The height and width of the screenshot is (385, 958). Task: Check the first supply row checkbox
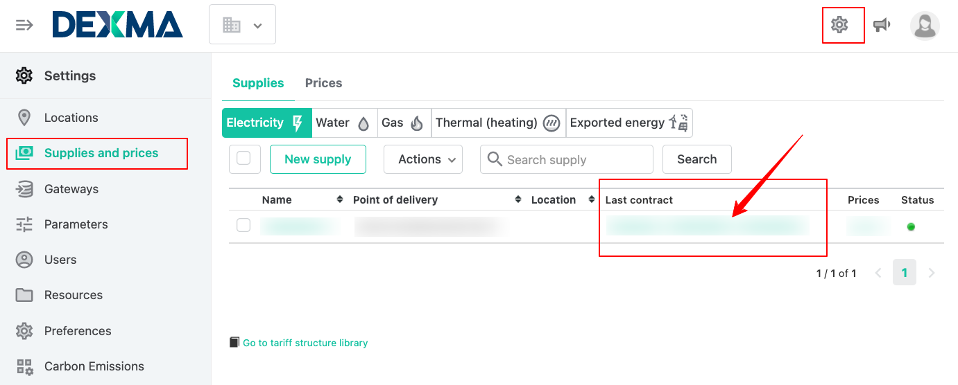(x=243, y=225)
